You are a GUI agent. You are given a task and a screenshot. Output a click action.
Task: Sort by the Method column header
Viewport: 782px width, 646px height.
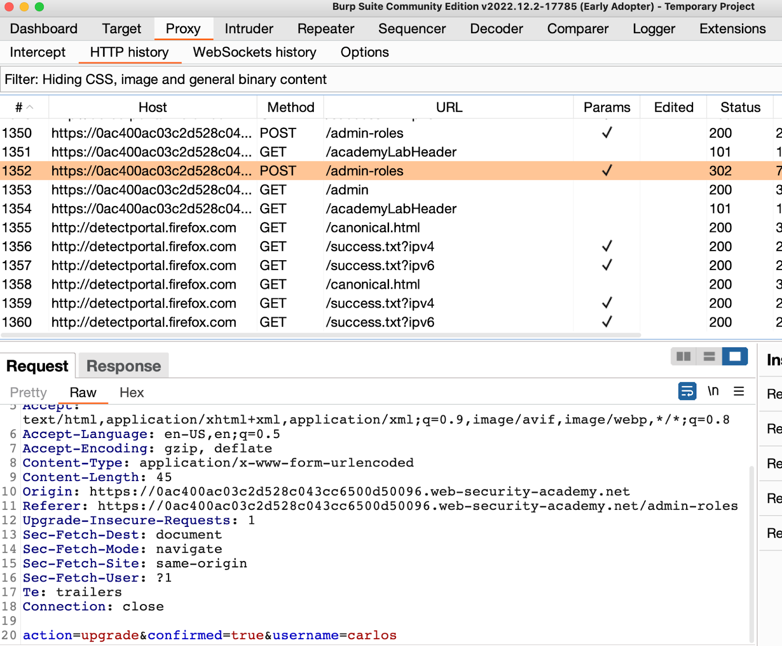[x=291, y=107]
